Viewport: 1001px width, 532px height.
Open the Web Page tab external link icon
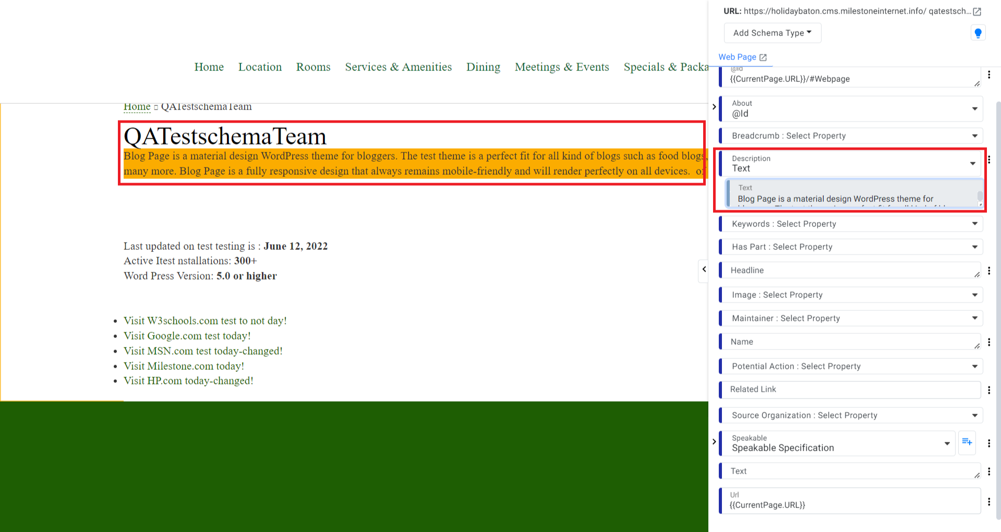click(763, 57)
